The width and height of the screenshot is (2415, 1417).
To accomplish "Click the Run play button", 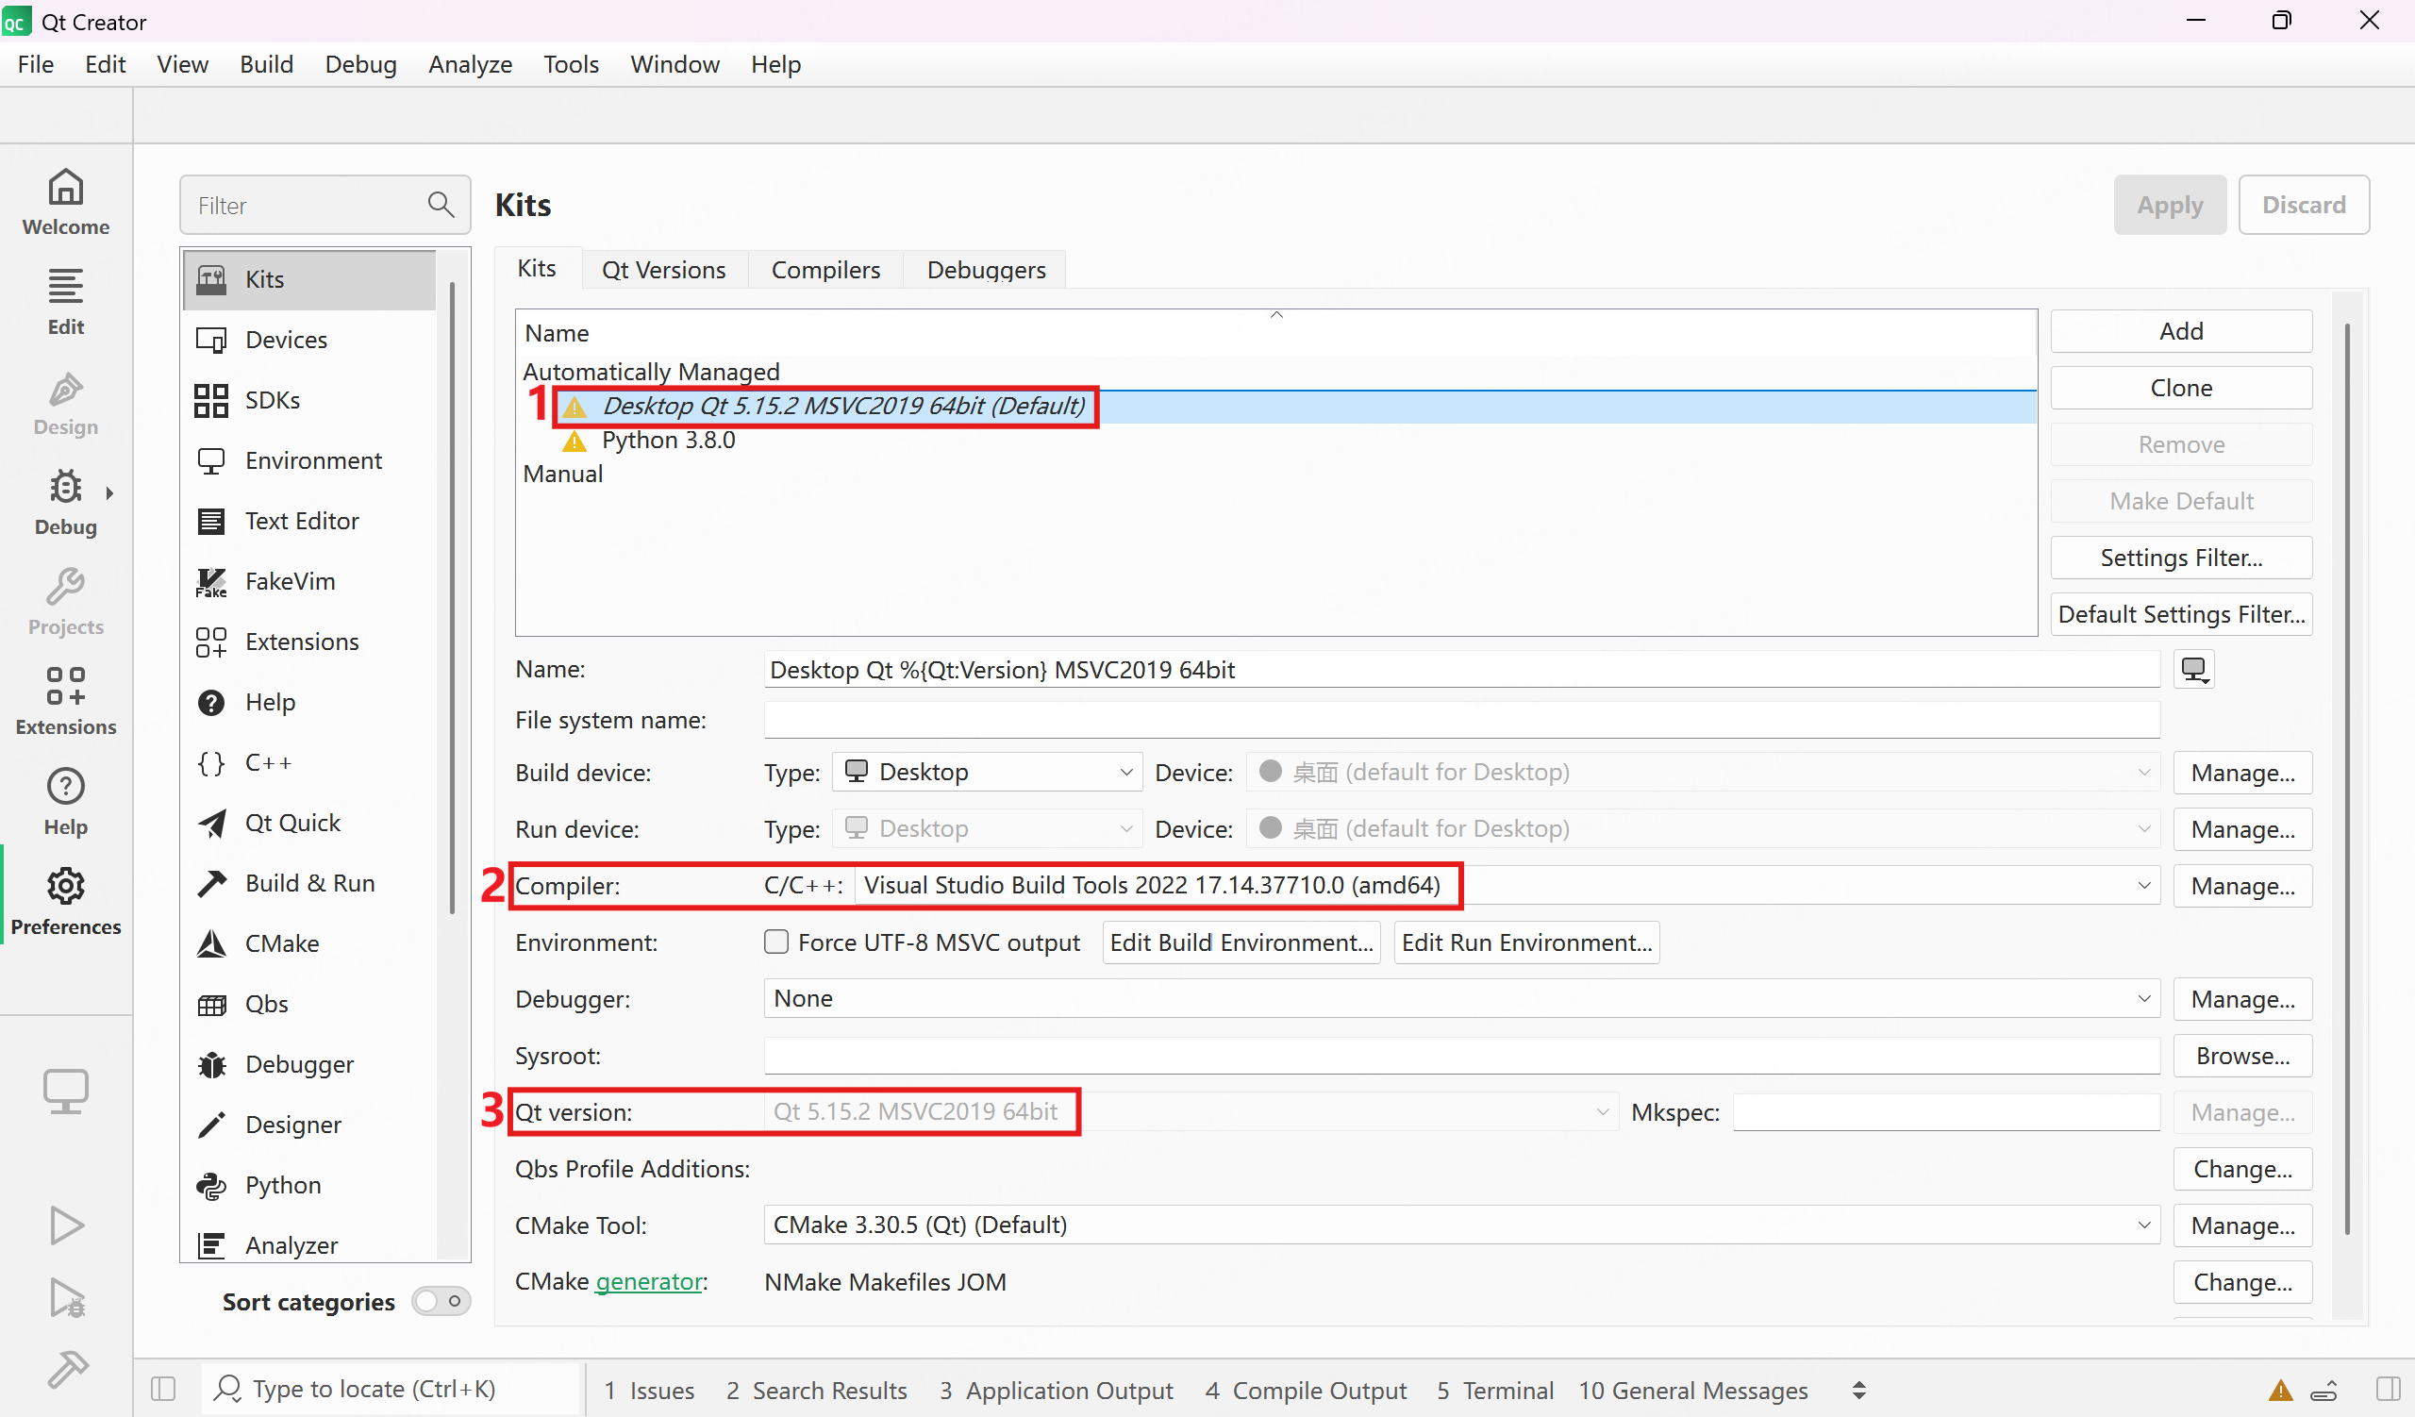I will 66,1225.
